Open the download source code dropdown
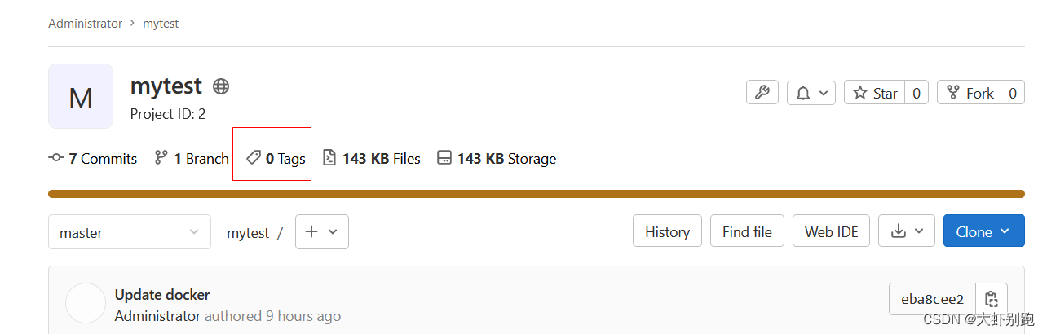 907,232
